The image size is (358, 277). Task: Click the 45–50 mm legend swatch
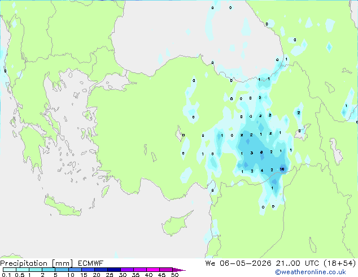(x=166, y=270)
